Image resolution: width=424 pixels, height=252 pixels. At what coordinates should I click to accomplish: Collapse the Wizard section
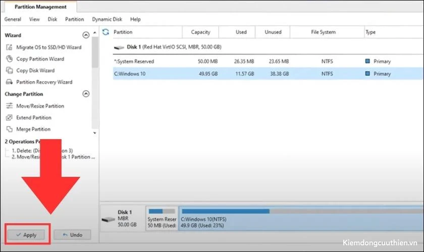[86, 35]
